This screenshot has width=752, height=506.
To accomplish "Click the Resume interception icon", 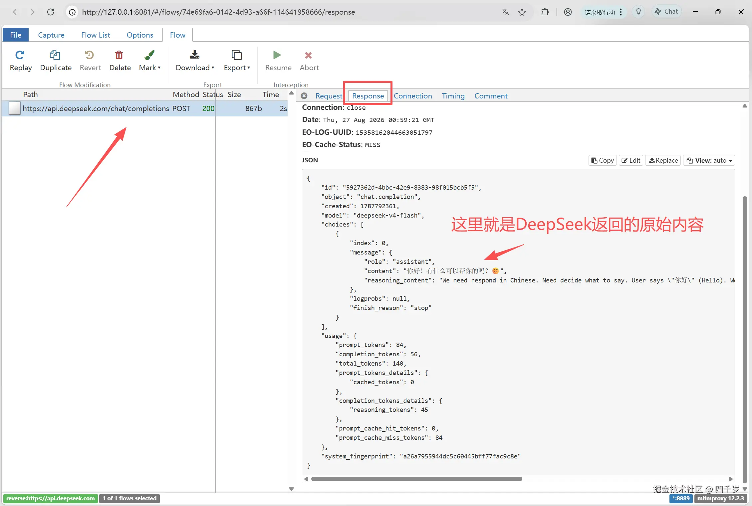I will pyautogui.click(x=277, y=55).
